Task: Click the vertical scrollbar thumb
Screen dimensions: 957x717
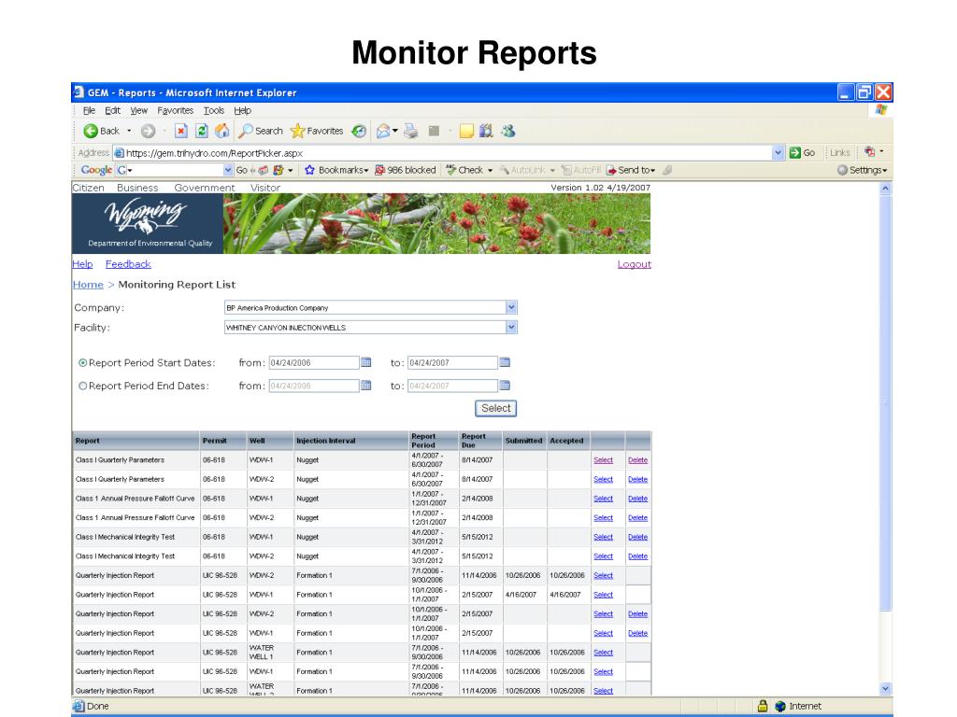Action: click(x=886, y=402)
